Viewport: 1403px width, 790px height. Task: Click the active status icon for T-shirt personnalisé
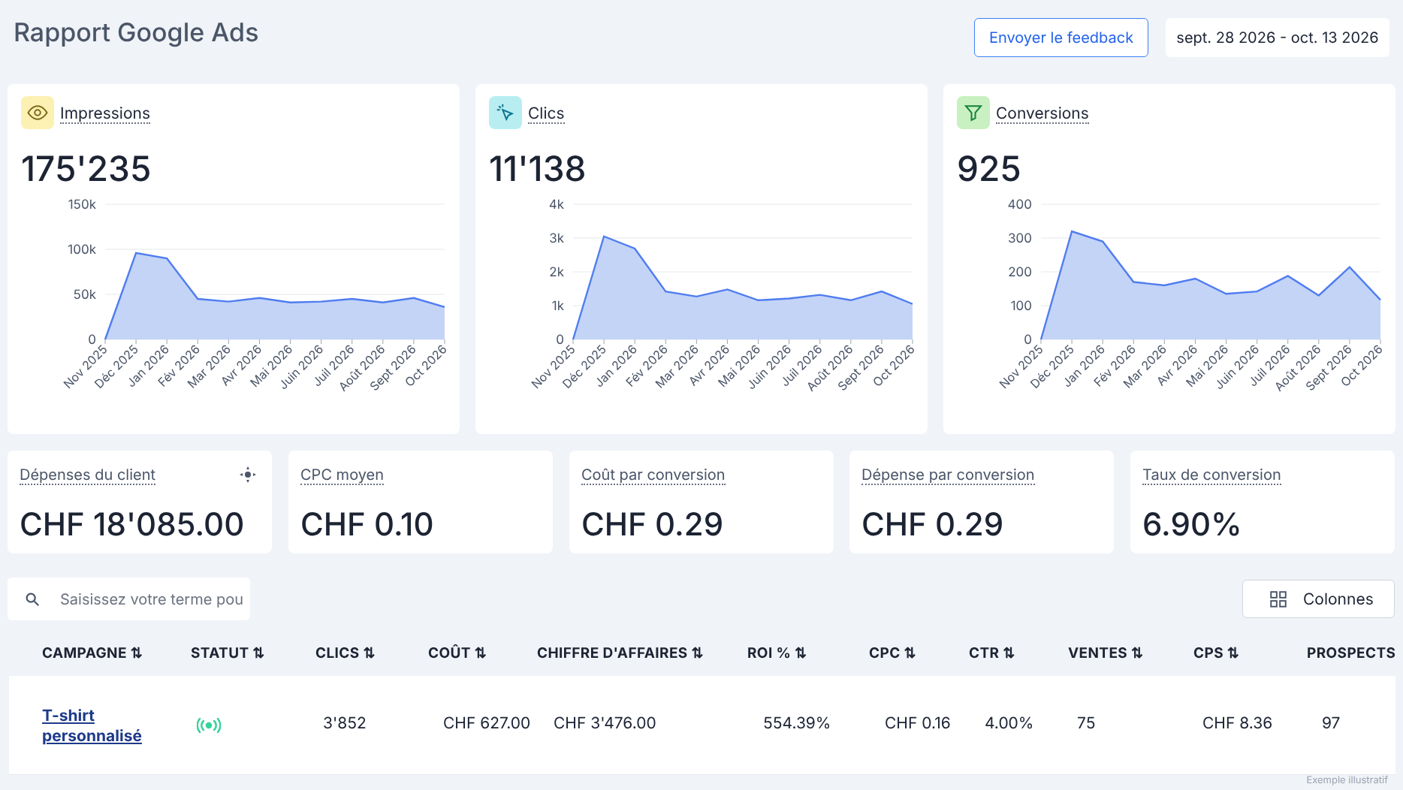tap(209, 725)
